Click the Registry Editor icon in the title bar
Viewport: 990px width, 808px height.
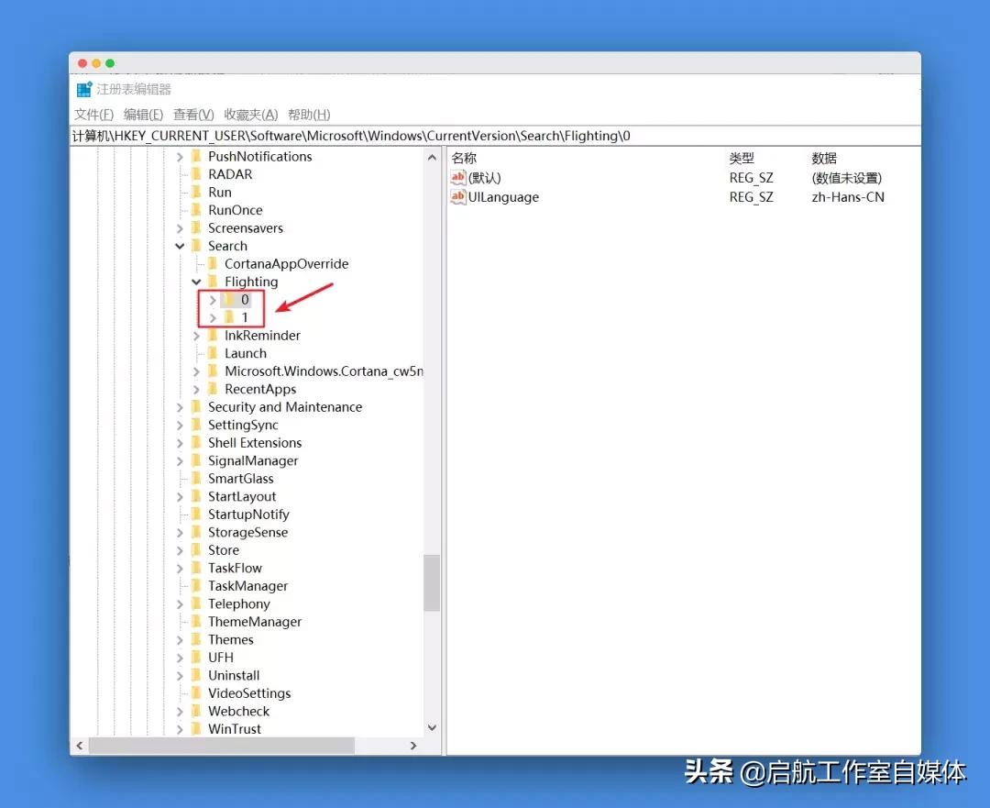pos(82,89)
